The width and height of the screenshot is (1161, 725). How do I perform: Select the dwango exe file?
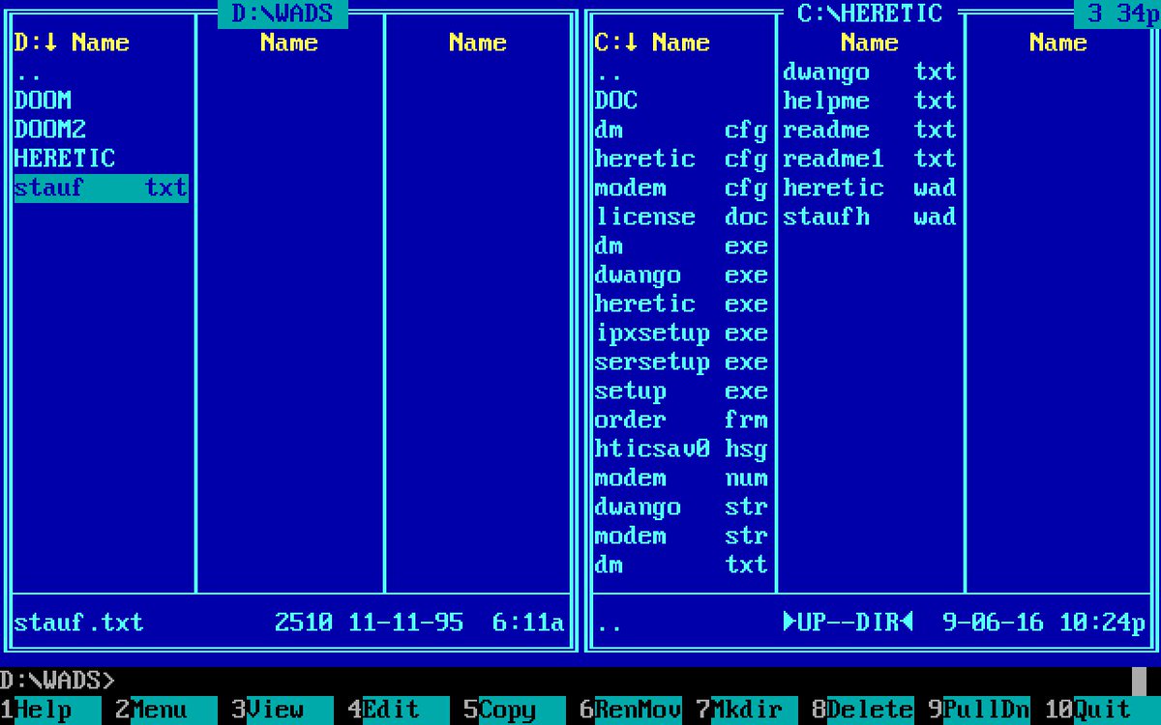(x=681, y=275)
